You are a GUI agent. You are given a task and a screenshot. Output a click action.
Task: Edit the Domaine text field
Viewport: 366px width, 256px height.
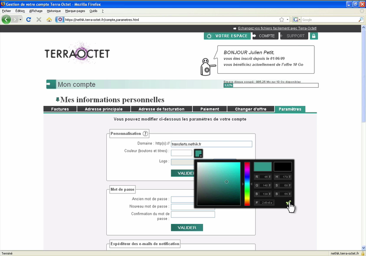(x=212, y=144)
